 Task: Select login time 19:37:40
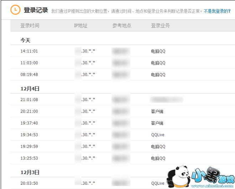tap(29, 123)
